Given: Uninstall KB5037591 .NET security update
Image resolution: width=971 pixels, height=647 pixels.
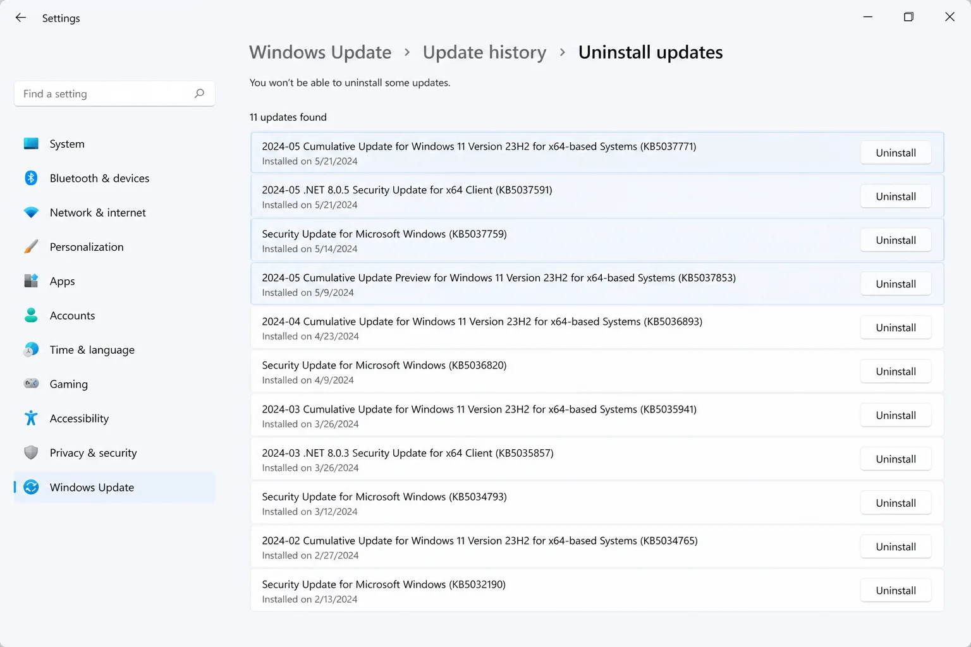Looking at the screenshot, I should (895, 197).
